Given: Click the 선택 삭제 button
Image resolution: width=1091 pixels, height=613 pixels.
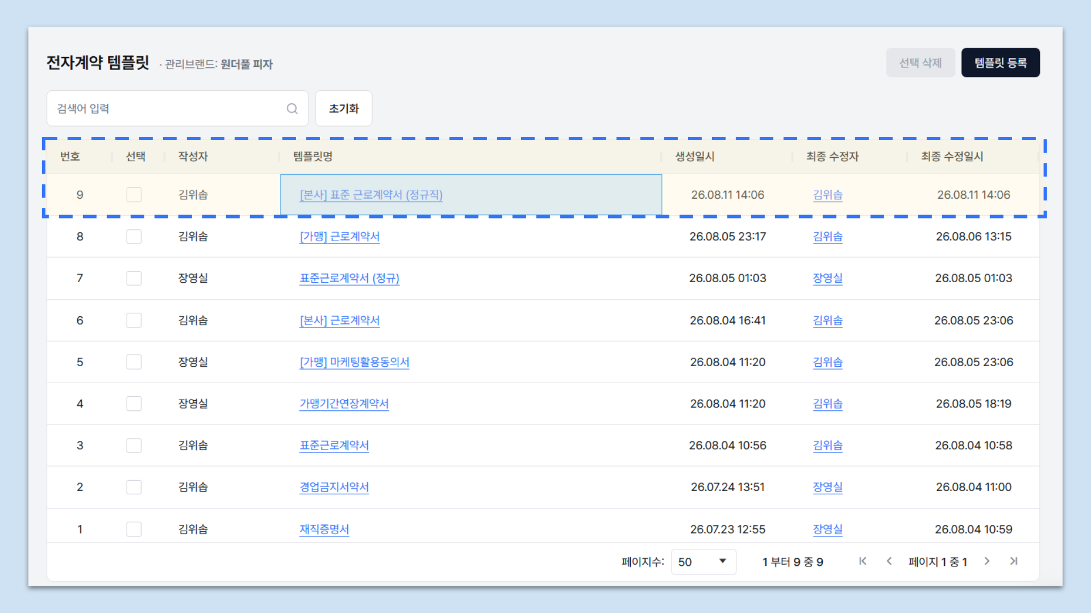Looking at the screenshot, I should tap(921, 62).
